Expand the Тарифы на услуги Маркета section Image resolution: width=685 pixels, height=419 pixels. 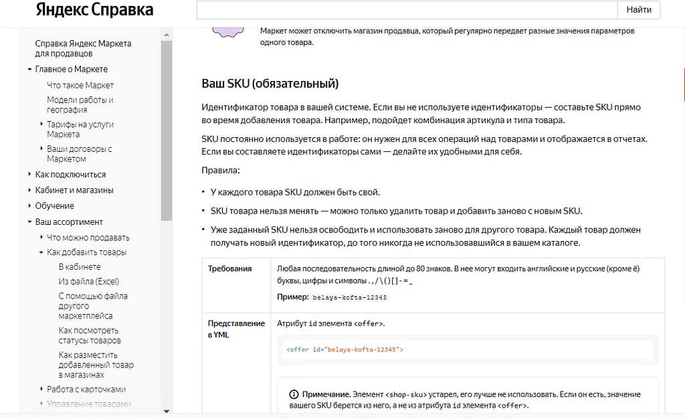pyautogui.click(x=41, y=125)
